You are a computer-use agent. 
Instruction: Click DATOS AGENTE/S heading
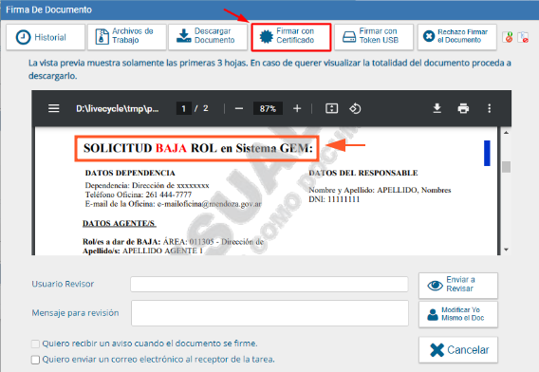(x=119, y=223)
